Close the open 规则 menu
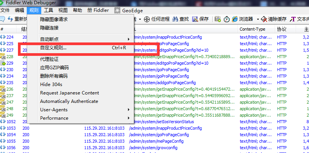The height and width of the screenshot is (153, 309). tap(34, 10)
